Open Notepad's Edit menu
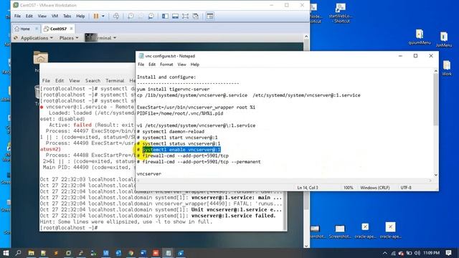The image size is (459, 258). [x=152, y=64]
